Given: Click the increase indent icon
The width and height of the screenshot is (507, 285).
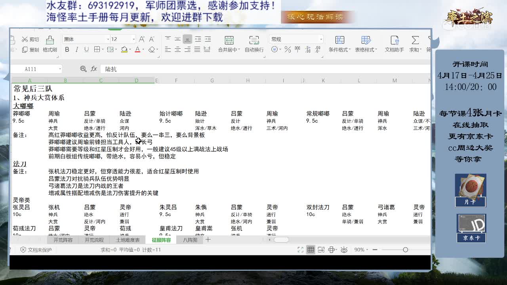Looking at the screenshot, I should point(208,39).
